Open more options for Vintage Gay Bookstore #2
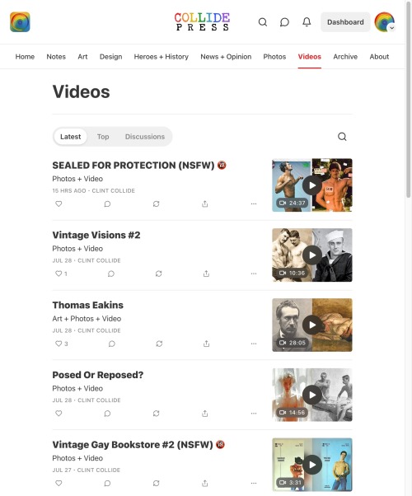Image resolution: width=412 pixels, height=496 pixels. click(254, 484)
